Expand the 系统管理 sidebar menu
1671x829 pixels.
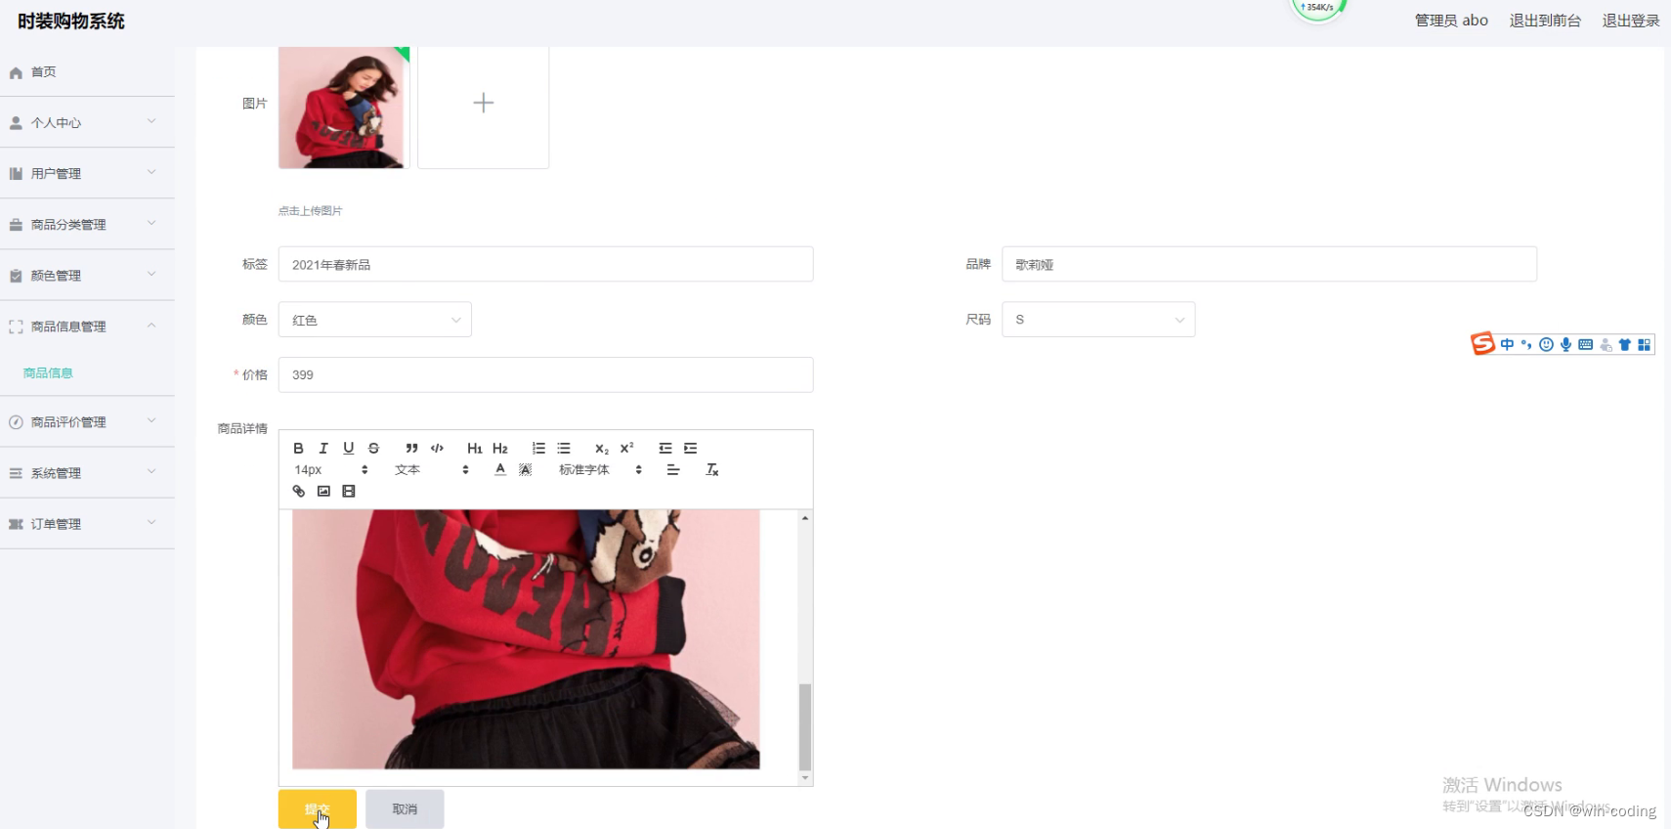point(87,473)
